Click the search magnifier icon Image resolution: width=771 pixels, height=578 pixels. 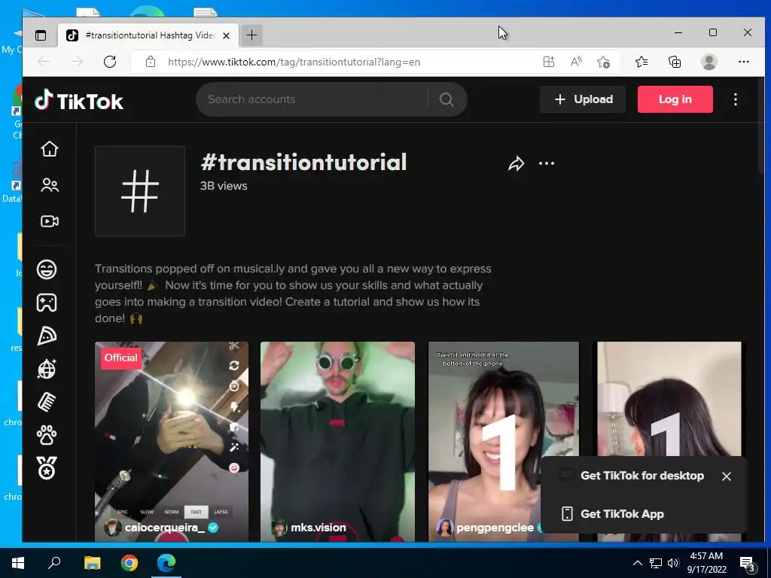pyautogui.click(x=446, y=100)
